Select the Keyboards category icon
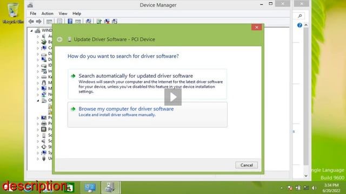This screenshot has height=194, width=346. [x=44, y=77]
